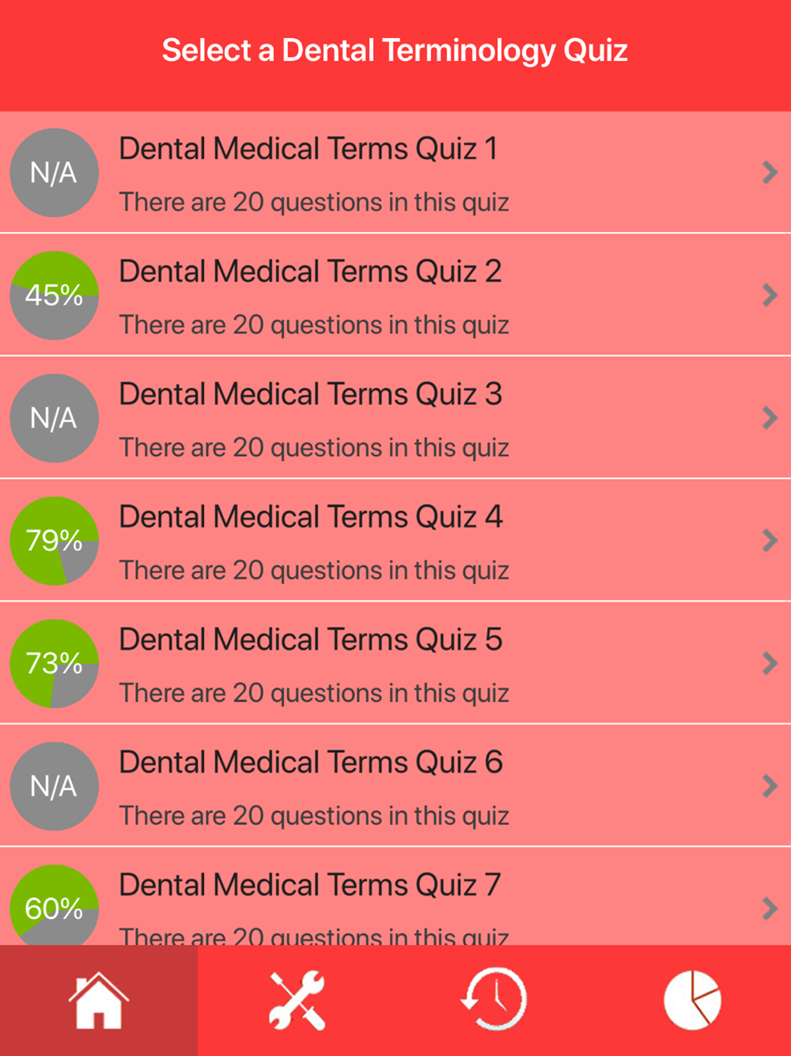Expand Quiz 3 using its chevron arrow

(770, 418)
